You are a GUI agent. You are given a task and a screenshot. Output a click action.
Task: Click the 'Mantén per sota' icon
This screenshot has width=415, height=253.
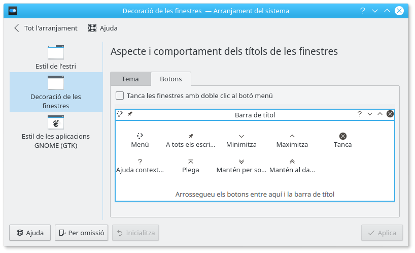point(241,161)
